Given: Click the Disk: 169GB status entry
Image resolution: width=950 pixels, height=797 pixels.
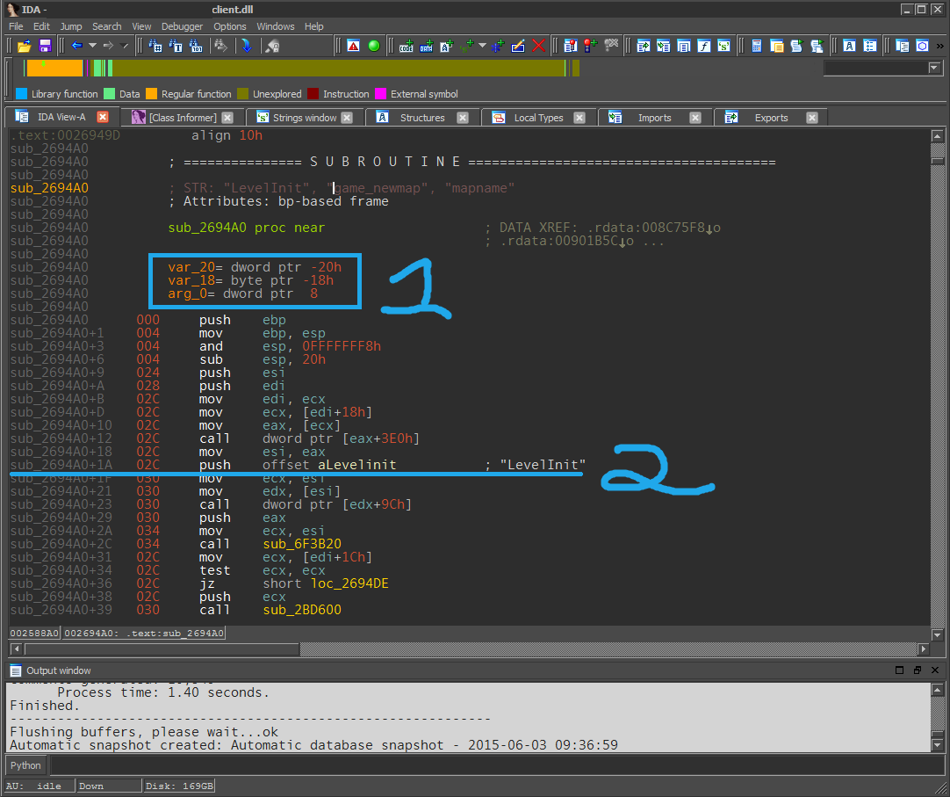Looking at the screenshot, I should click(179, 786).
